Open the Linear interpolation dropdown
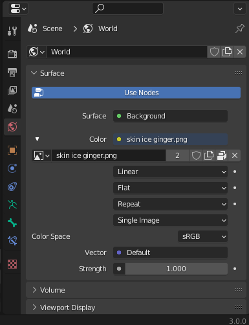Screen dimensions: 249x325 click(x=170, y=172)
